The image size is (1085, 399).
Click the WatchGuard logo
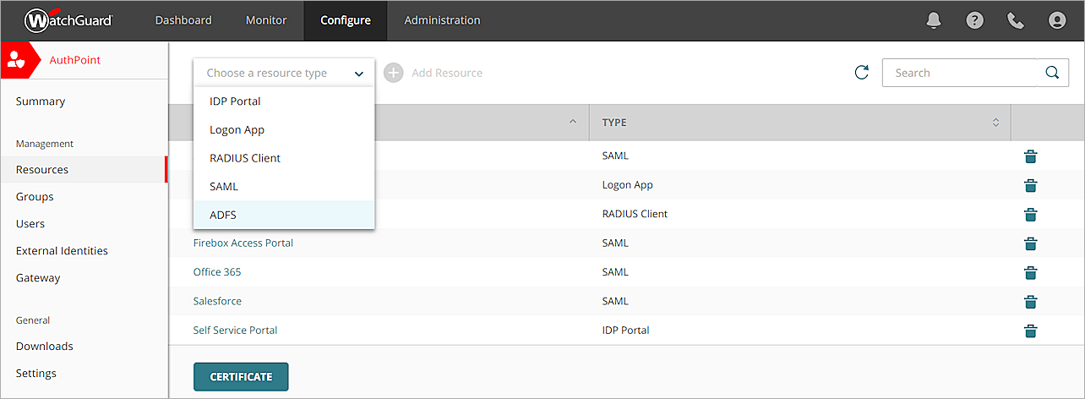tap(68, 20)
